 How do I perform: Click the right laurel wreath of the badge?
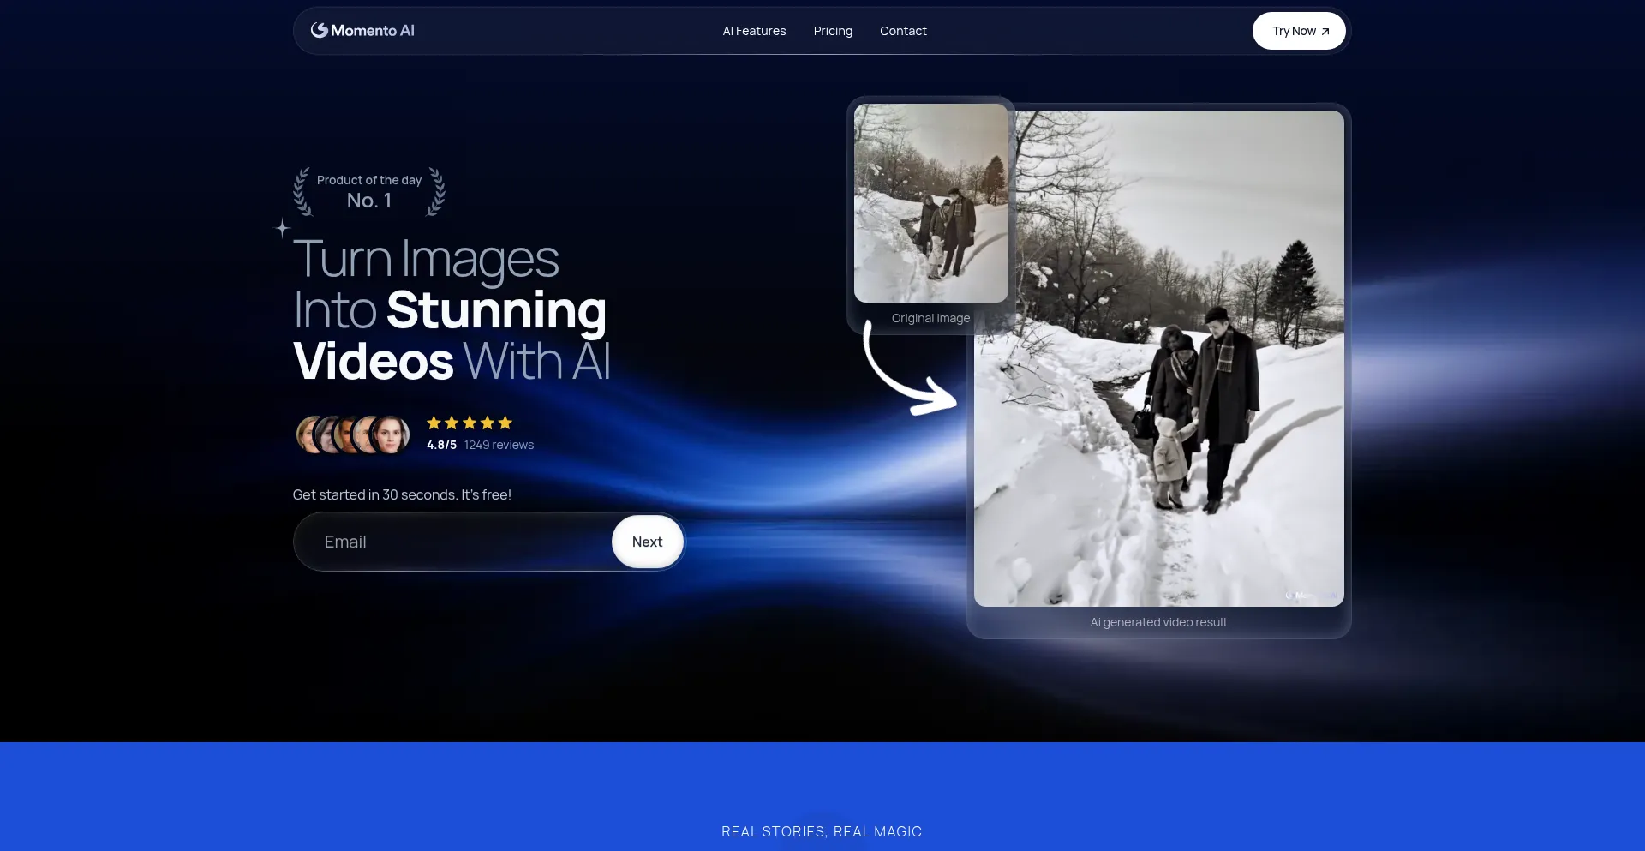(x=436, y=191)
